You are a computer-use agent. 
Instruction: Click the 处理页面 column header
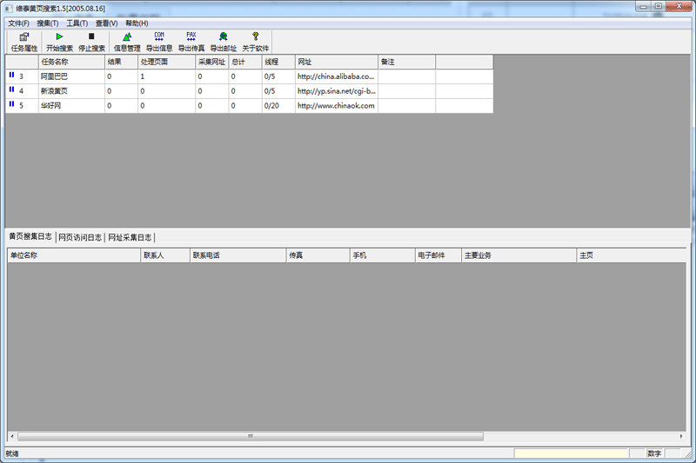coord(166,62)
